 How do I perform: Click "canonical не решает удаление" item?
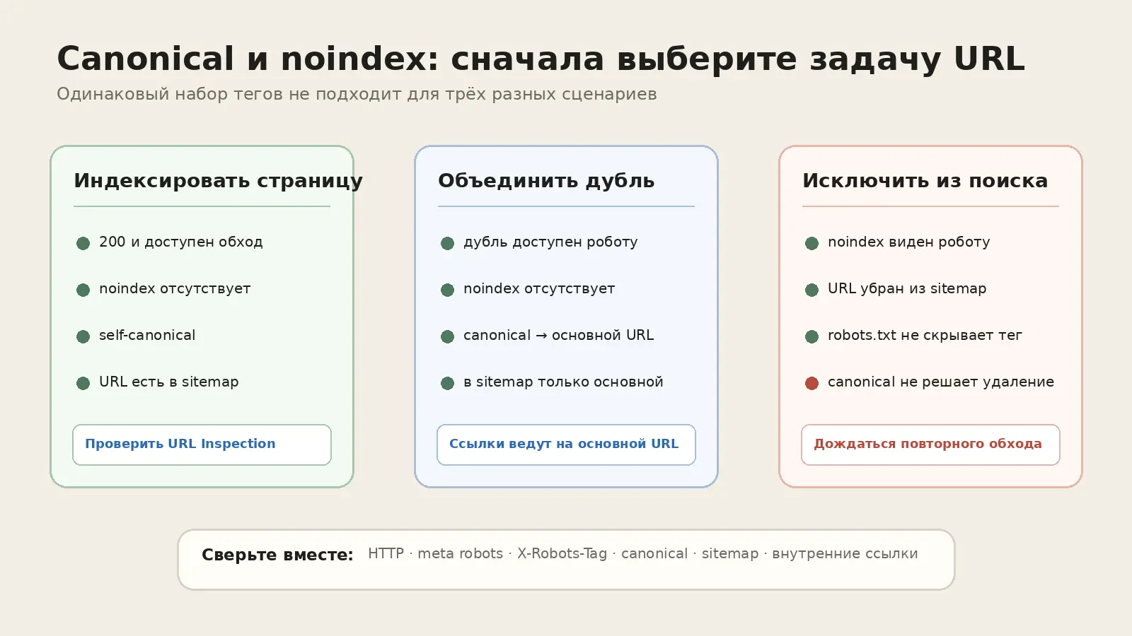(930, 382)
